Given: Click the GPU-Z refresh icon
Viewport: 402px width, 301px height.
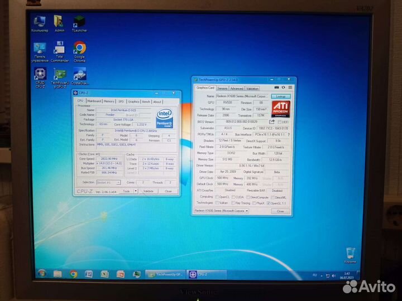Looking at the screenshot, I should coord(283,88).
